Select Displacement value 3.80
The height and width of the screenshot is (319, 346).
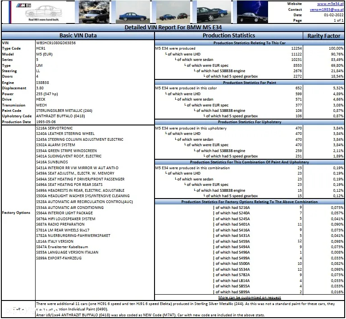40,88
